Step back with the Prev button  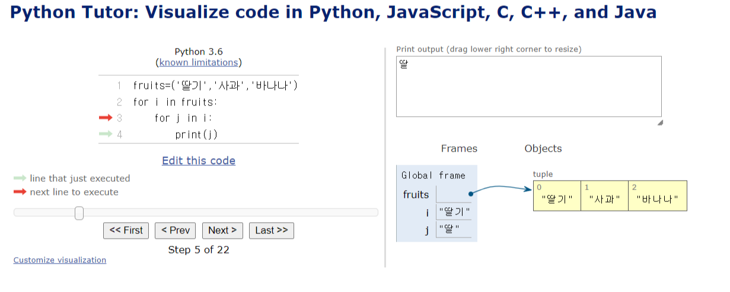pyautogui.click(x=176, y=230)
